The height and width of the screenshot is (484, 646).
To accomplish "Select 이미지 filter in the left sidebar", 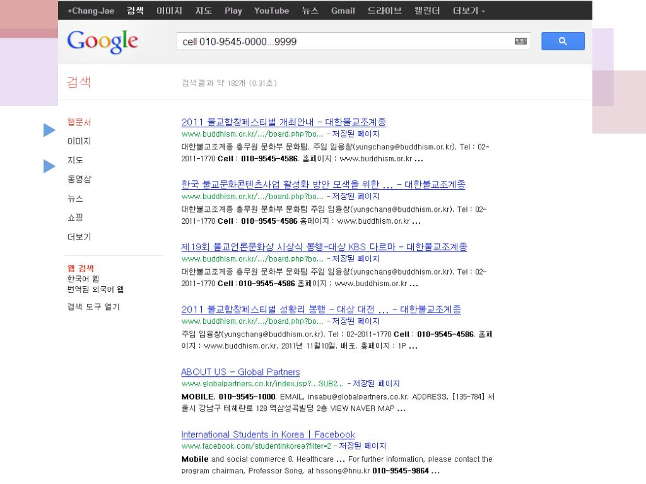I will tap(79, 141).
